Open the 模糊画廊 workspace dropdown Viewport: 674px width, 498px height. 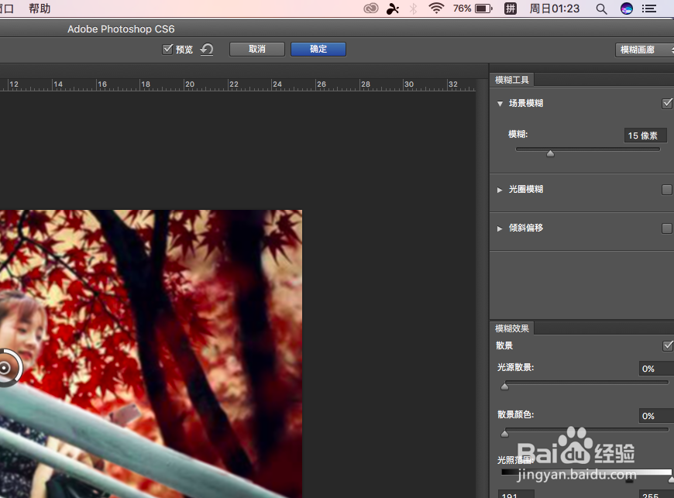tap(645, 50)
